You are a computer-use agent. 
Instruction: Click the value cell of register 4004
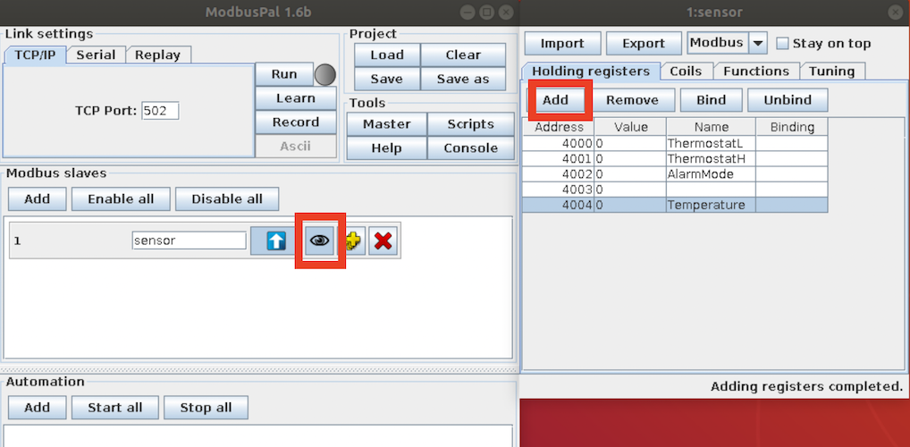point(630,205)
